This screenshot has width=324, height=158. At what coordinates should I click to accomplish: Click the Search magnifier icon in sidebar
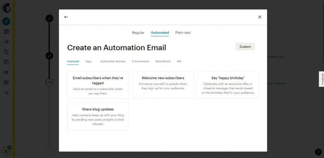coord(6,92)
